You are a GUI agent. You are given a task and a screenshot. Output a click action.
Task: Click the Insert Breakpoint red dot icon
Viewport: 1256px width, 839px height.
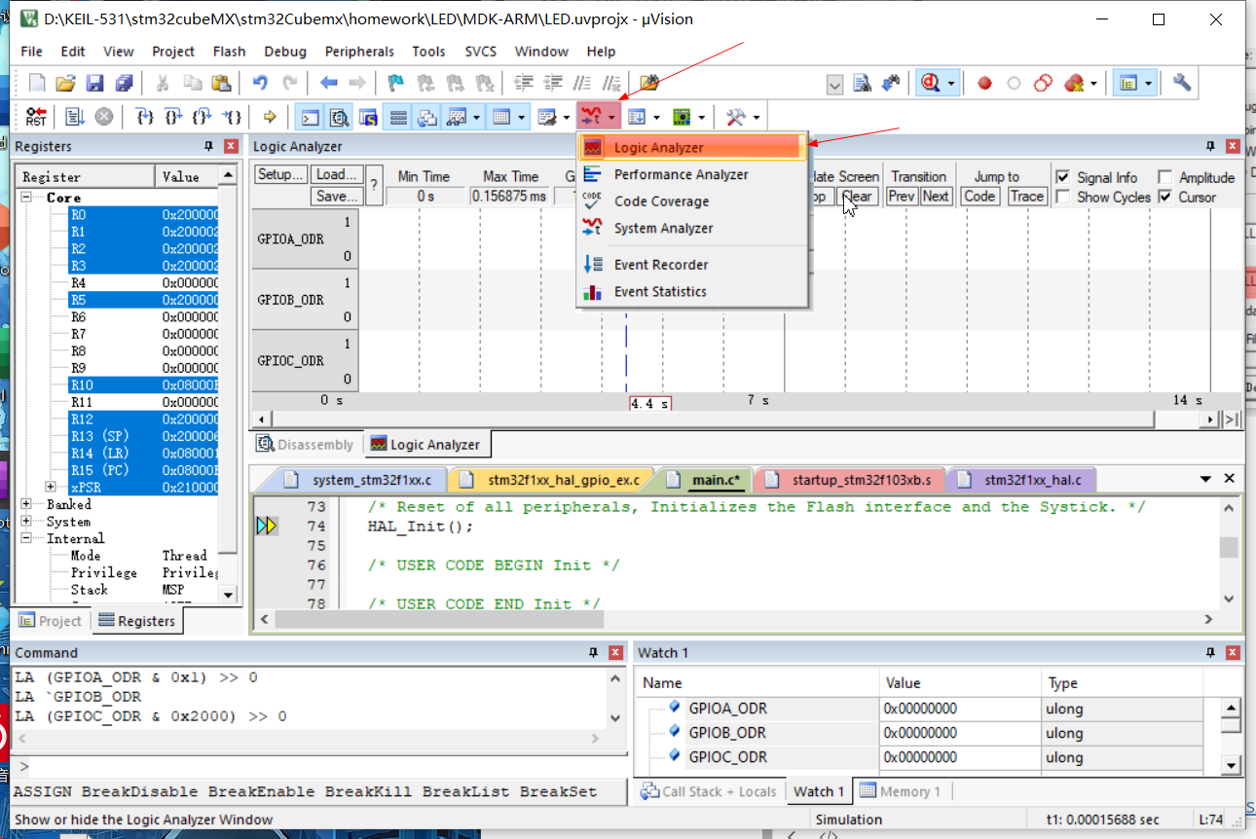coord(984,83)
